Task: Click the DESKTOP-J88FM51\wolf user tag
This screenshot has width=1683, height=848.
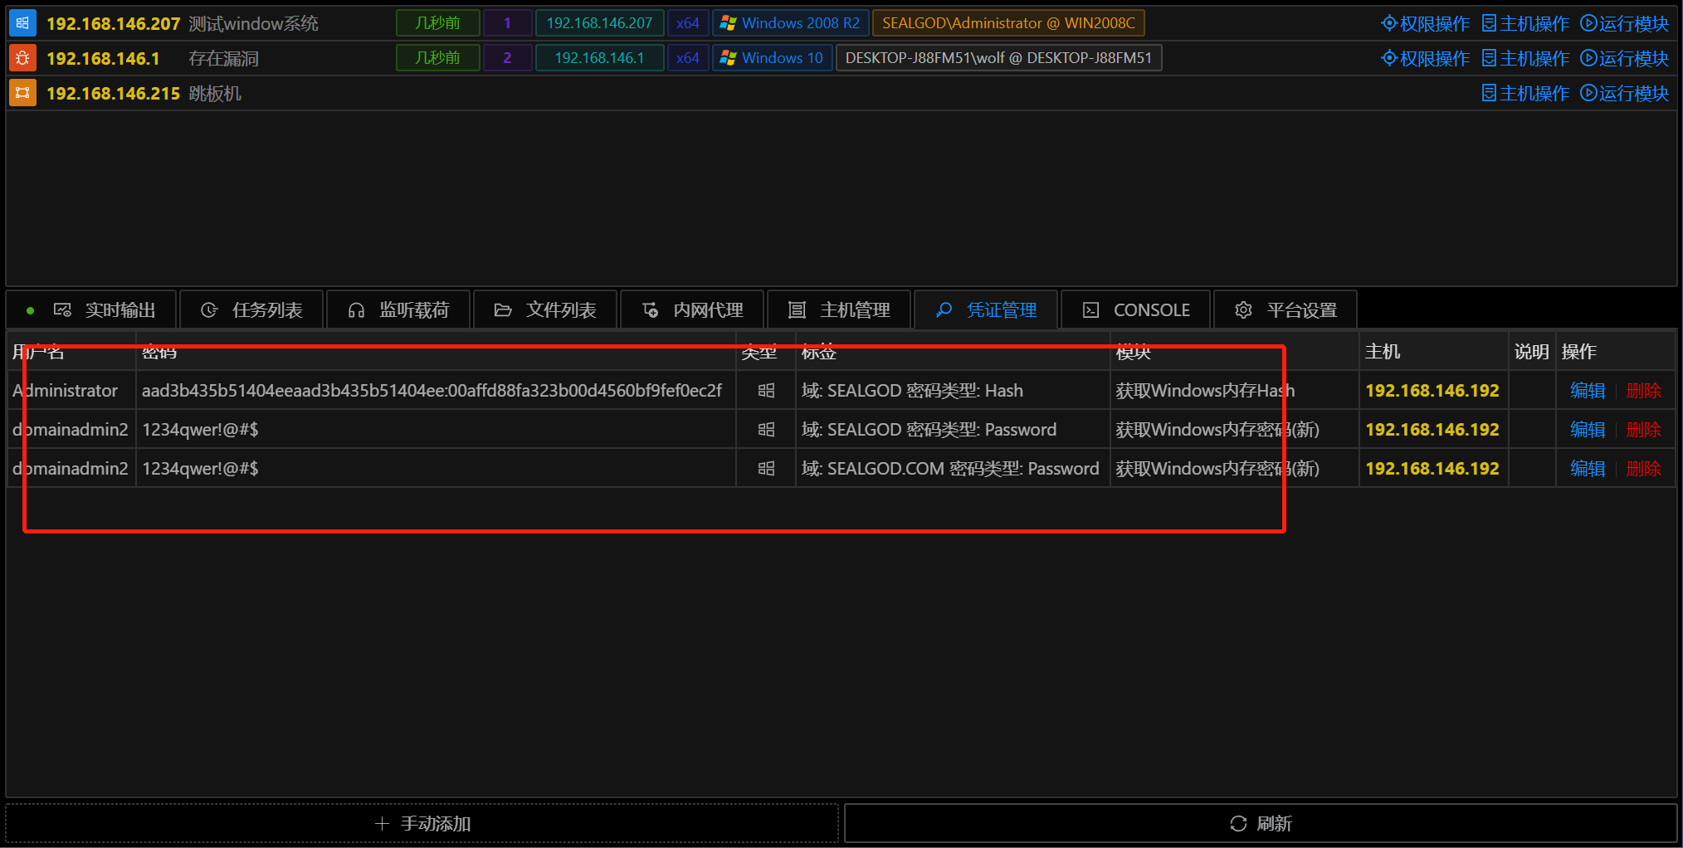Action: [x=998, y=58]
